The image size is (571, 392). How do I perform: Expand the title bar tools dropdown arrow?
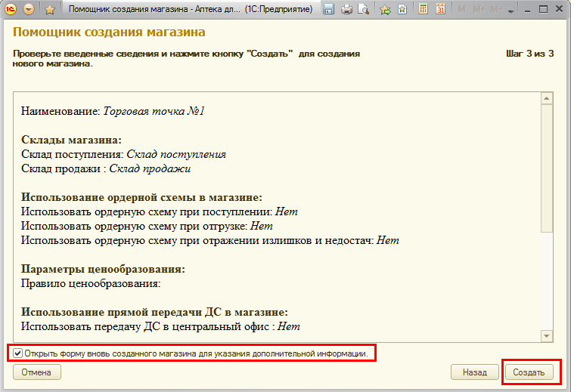pos(511,11)
